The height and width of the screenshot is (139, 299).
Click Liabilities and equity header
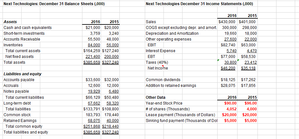[x=23, y=74]
